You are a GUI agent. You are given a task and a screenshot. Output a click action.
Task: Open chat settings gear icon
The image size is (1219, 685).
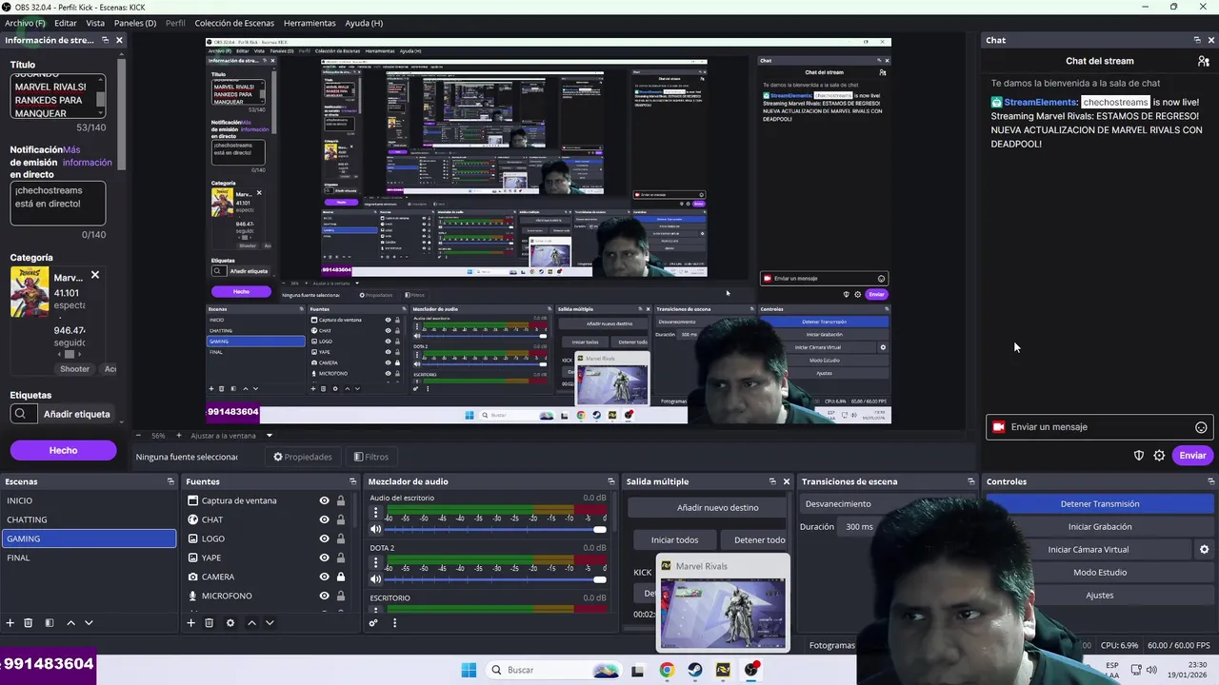[1159, 455]
